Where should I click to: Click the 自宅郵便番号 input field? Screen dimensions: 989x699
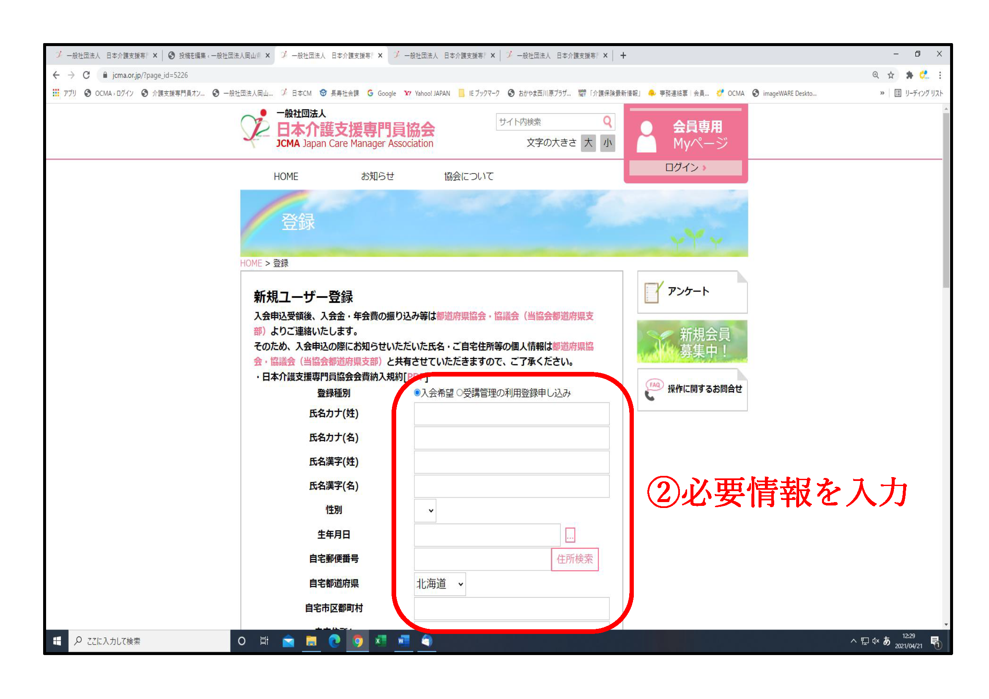(x=482, y=559)
